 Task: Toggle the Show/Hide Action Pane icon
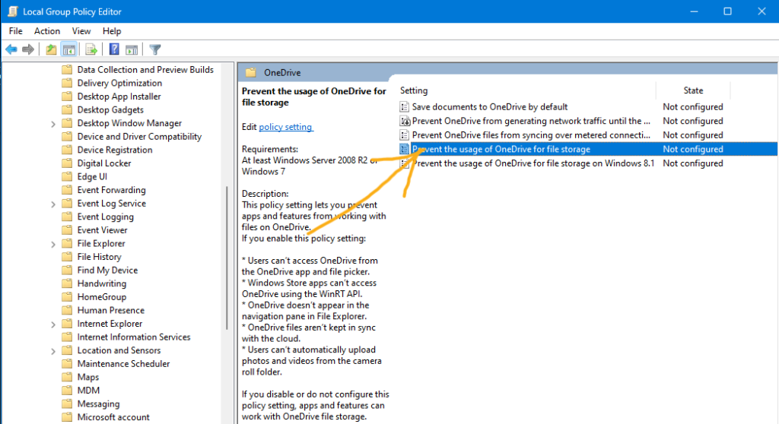[132, 49]
